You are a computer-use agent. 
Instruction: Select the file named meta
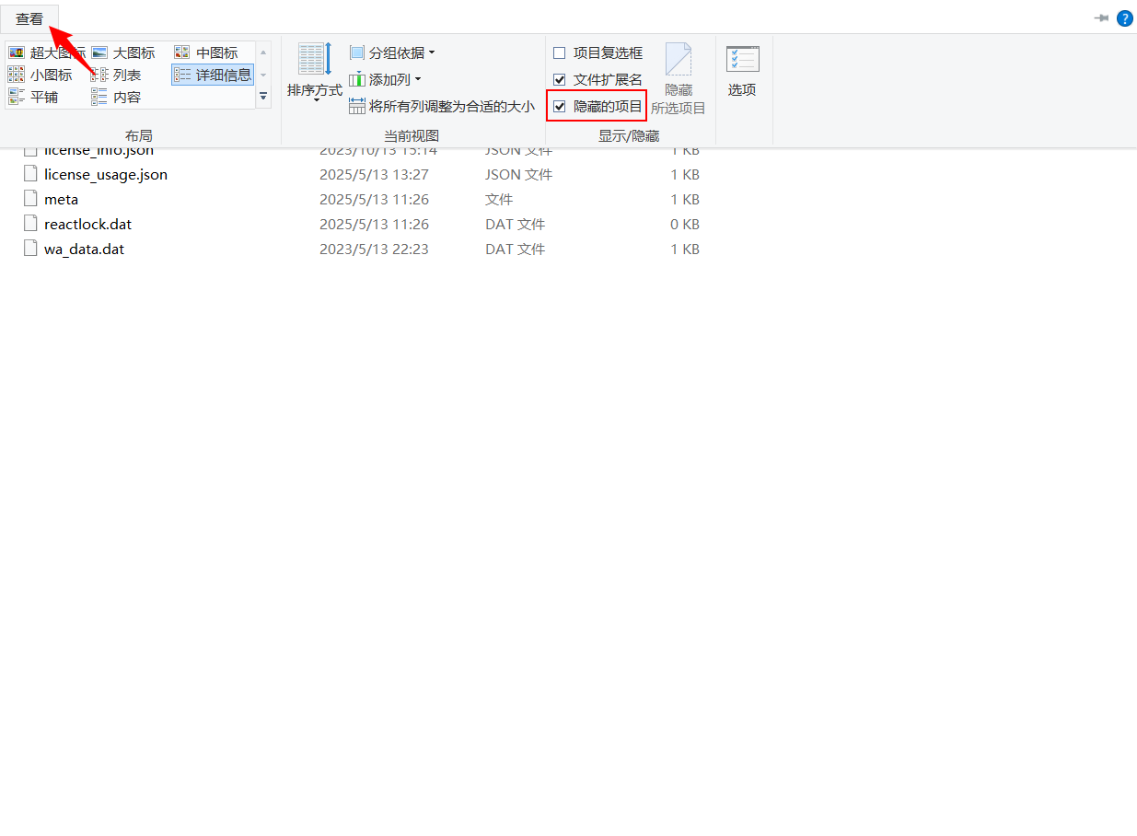click(62, 199)
